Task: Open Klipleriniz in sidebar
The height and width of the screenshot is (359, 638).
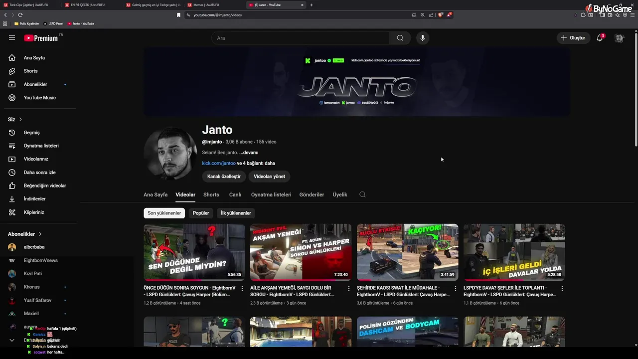Action: (34, 212)
